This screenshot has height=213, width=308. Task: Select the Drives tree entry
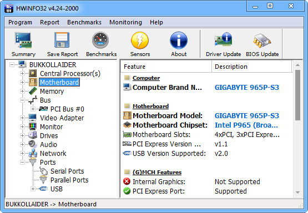[49, 136]
